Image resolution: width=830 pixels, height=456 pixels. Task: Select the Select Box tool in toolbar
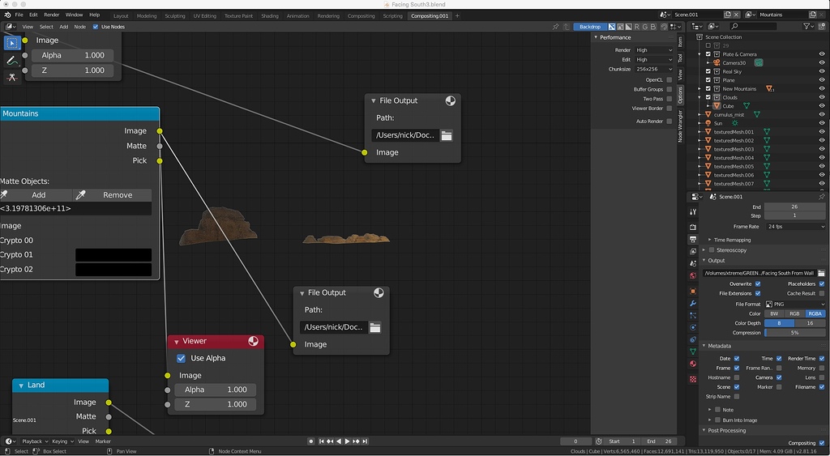click(x=12, y=43)
